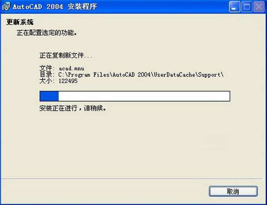Viewport: 267px width, 205px height.
Task: Click the blue filled part of progress bar
Action: pos(49,96)
